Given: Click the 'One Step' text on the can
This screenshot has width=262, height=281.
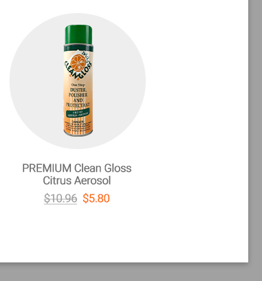Looking at the screenshot, I should pos(78,85).
